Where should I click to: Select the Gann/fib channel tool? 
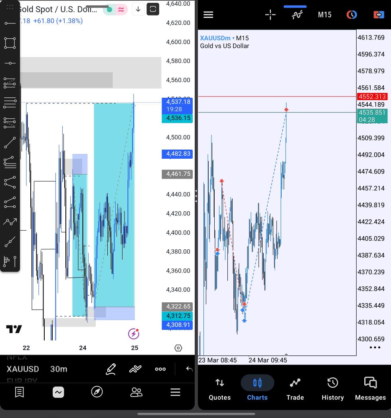[x=10, y=122]
